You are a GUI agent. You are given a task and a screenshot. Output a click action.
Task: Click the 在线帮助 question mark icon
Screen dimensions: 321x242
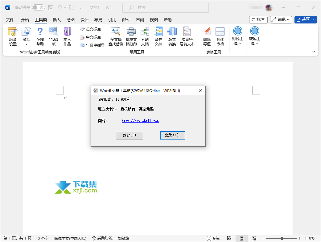click(x=40, y=36)
